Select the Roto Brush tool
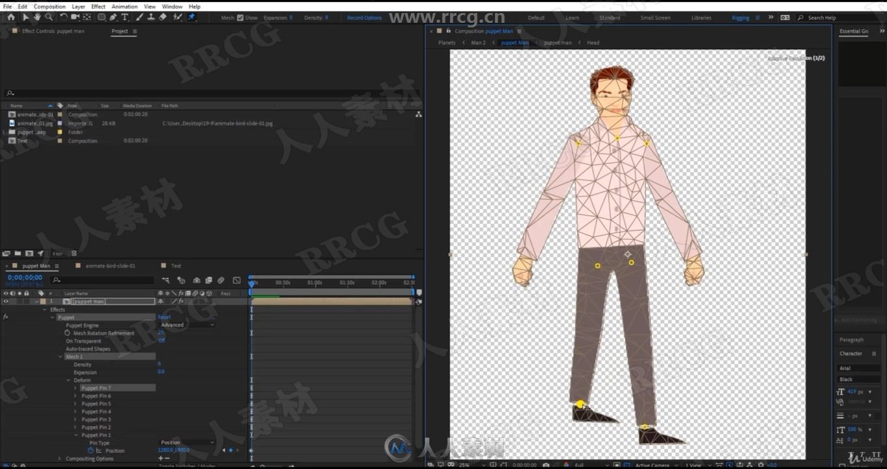Viewport: 887px width, 469px height. 178,18
